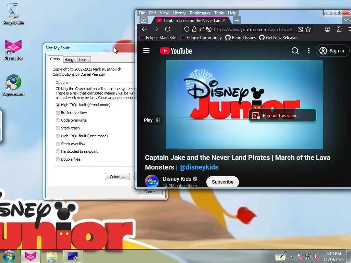Open the browser account icon
The height and width of the screenshot is (263, 351).
point(327,29)
